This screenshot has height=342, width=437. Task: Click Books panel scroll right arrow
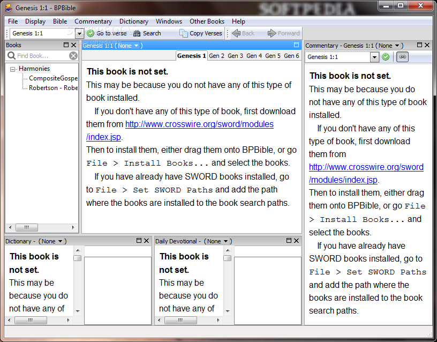pyautogui.click(x=73, y=227)
